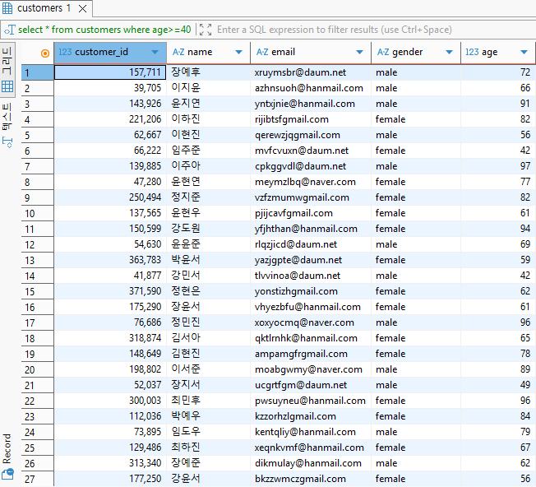The height and width of the screenshot is (487, 536).
Task: Select the name column header
Action: click(209, 53)
